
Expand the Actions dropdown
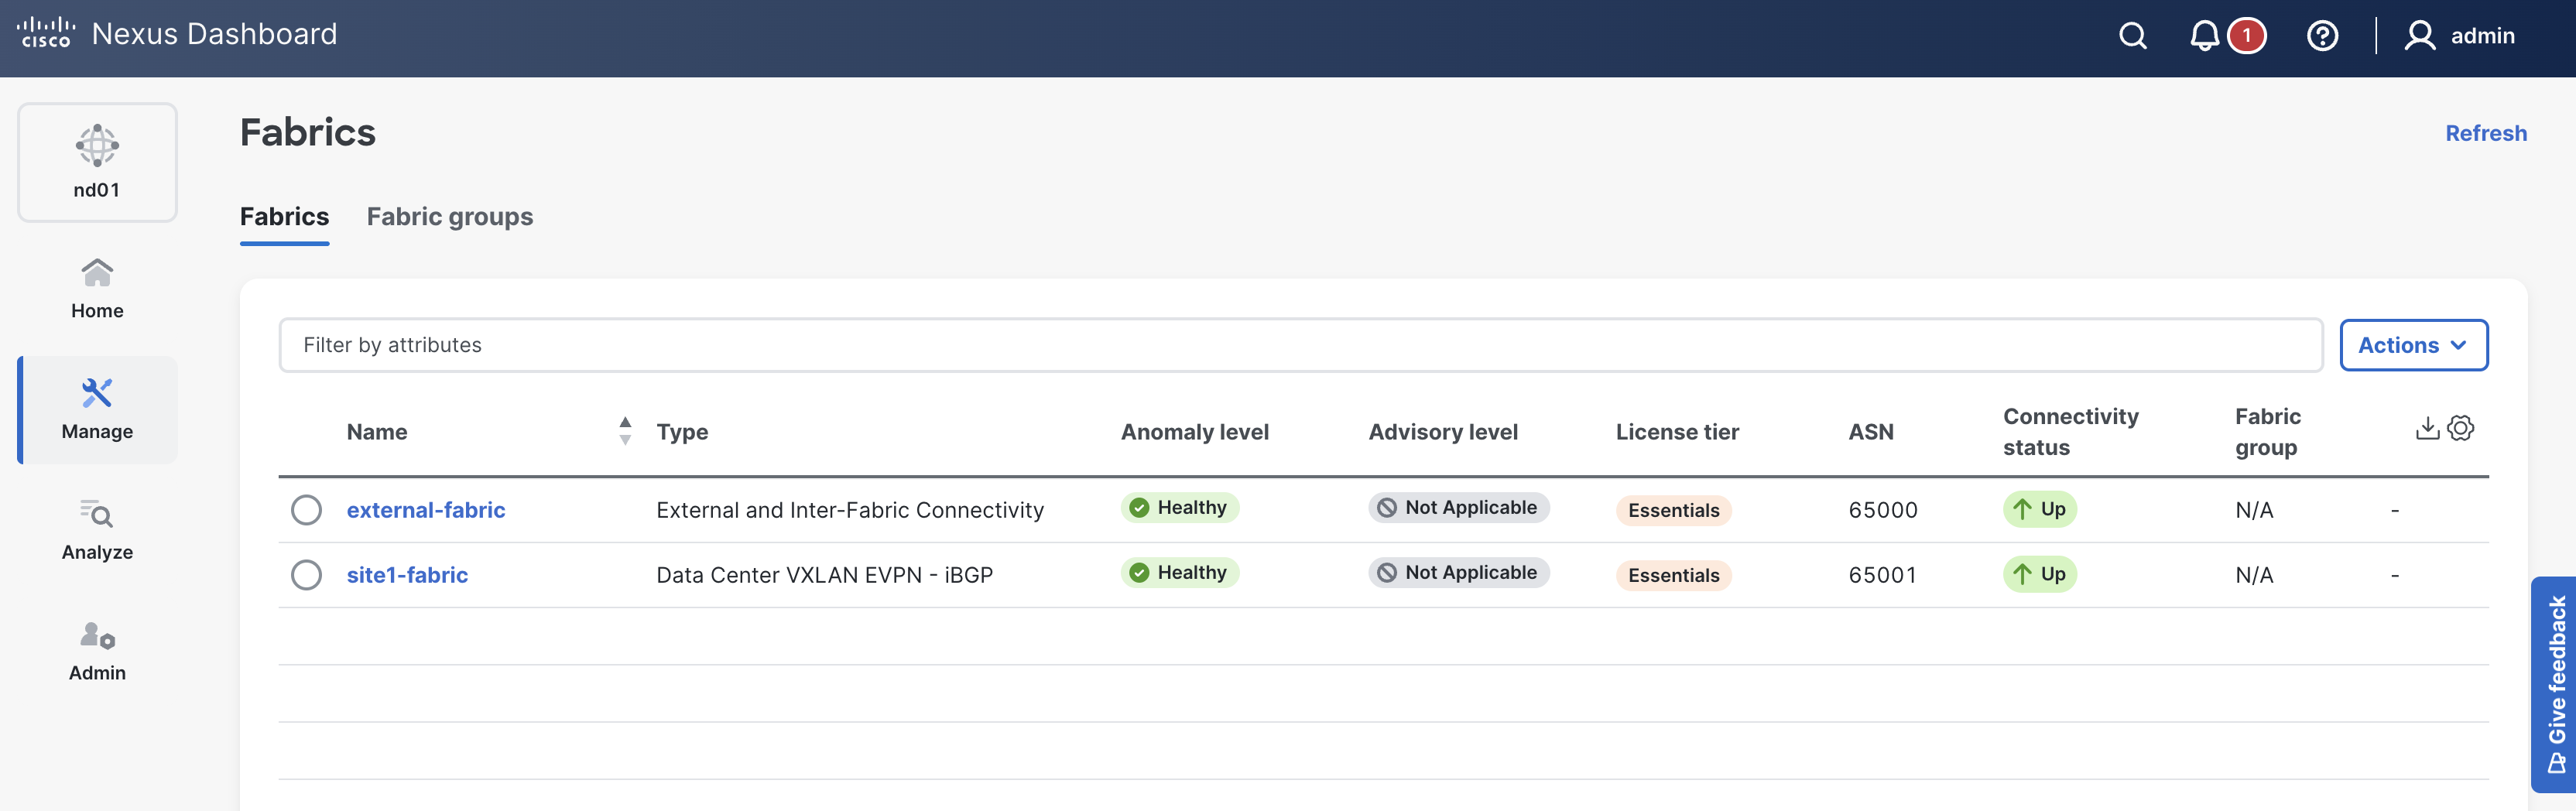click(2413, 345)
